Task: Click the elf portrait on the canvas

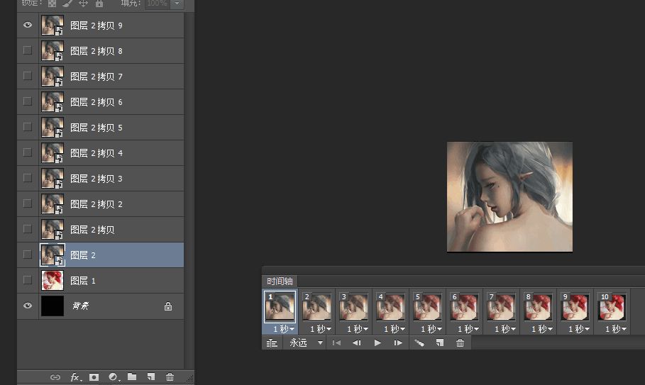Action: [x=509, y=197]
